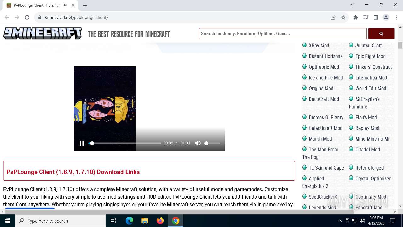Open the Flan's Mod link

point(366,117)
